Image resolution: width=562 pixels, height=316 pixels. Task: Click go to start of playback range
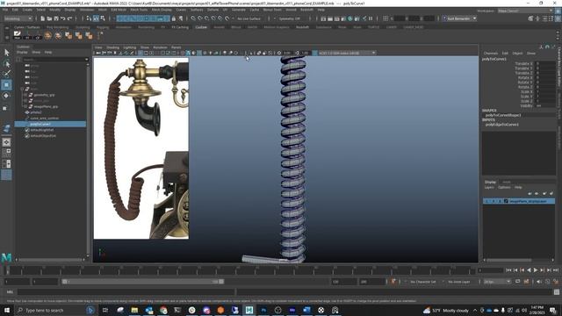(x=508, y=270)
